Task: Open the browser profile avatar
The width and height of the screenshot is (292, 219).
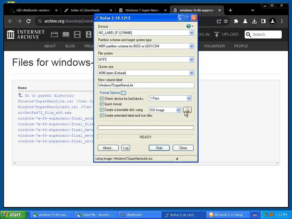Action: pos(273,21)
